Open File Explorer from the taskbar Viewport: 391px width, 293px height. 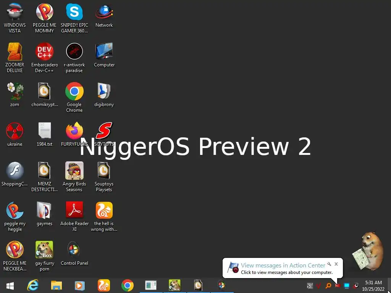coord(57,285)
